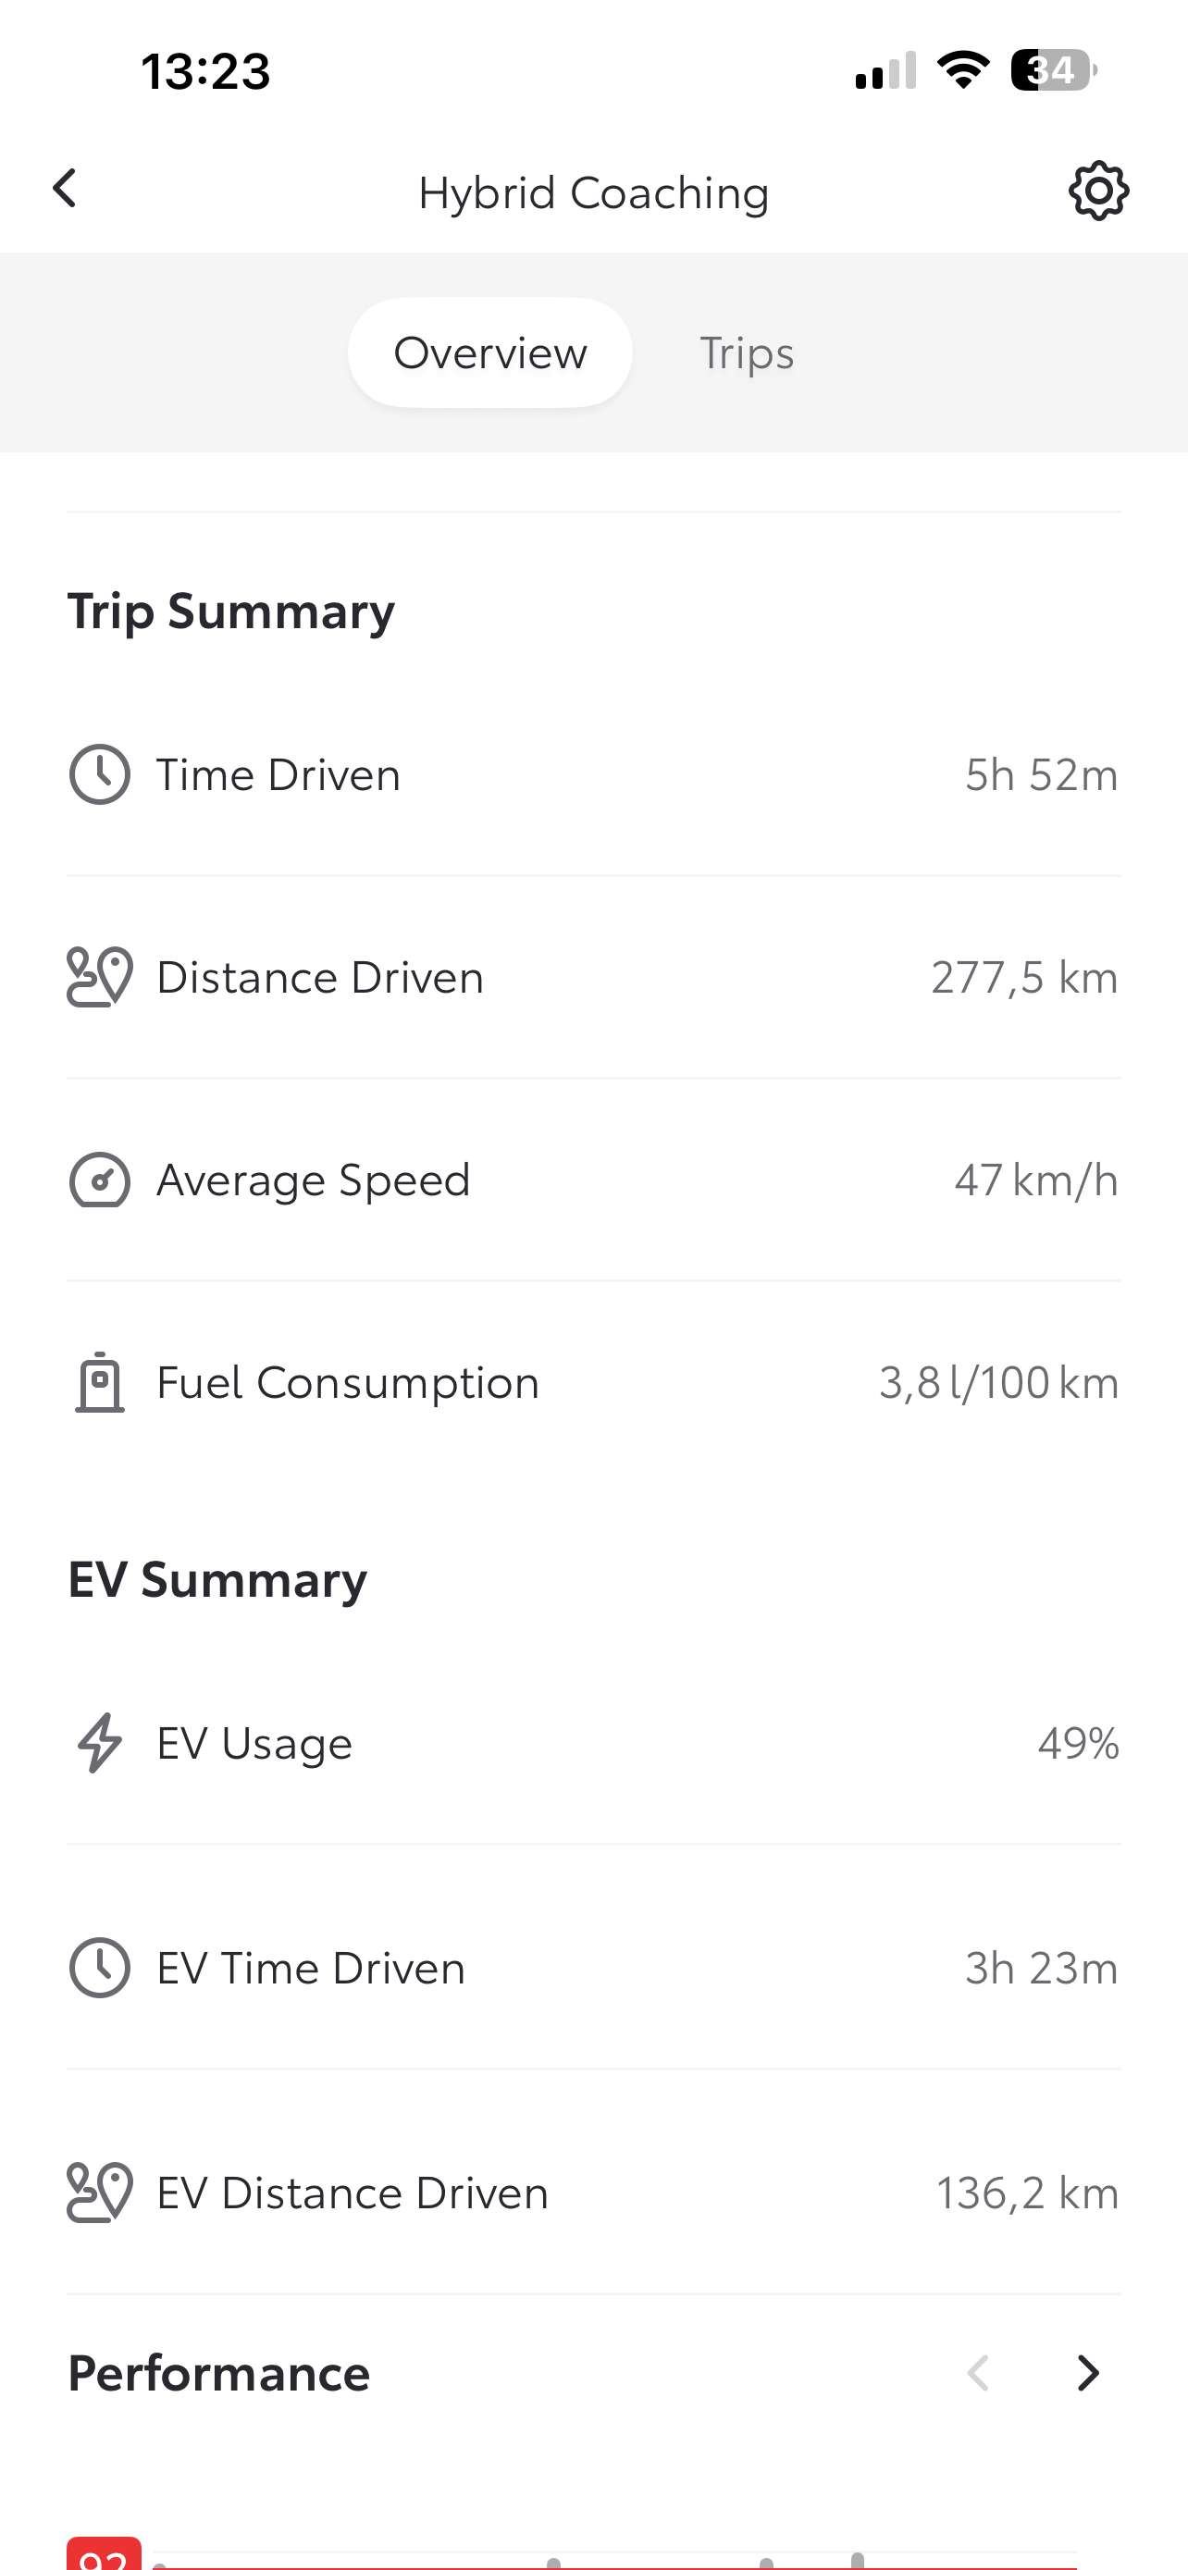Tap the battery indicator in status bar
1188x2570 pixels.
[1052, 71]
